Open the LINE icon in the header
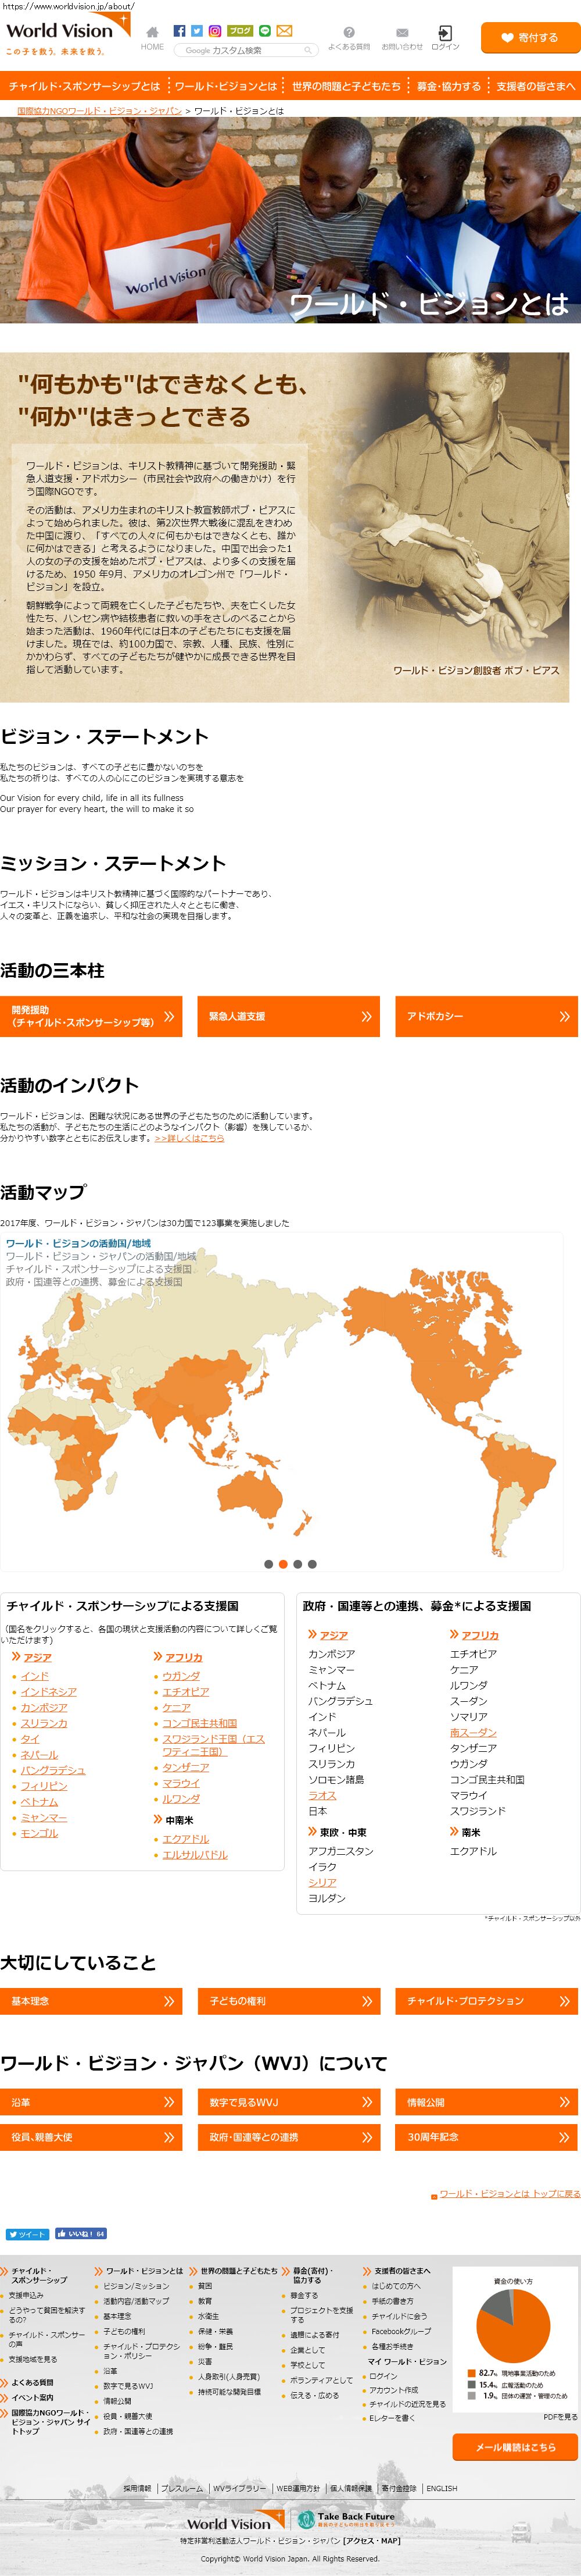Image resolution: width=581 pixels, height=2576 pixels. click(264, 31)
